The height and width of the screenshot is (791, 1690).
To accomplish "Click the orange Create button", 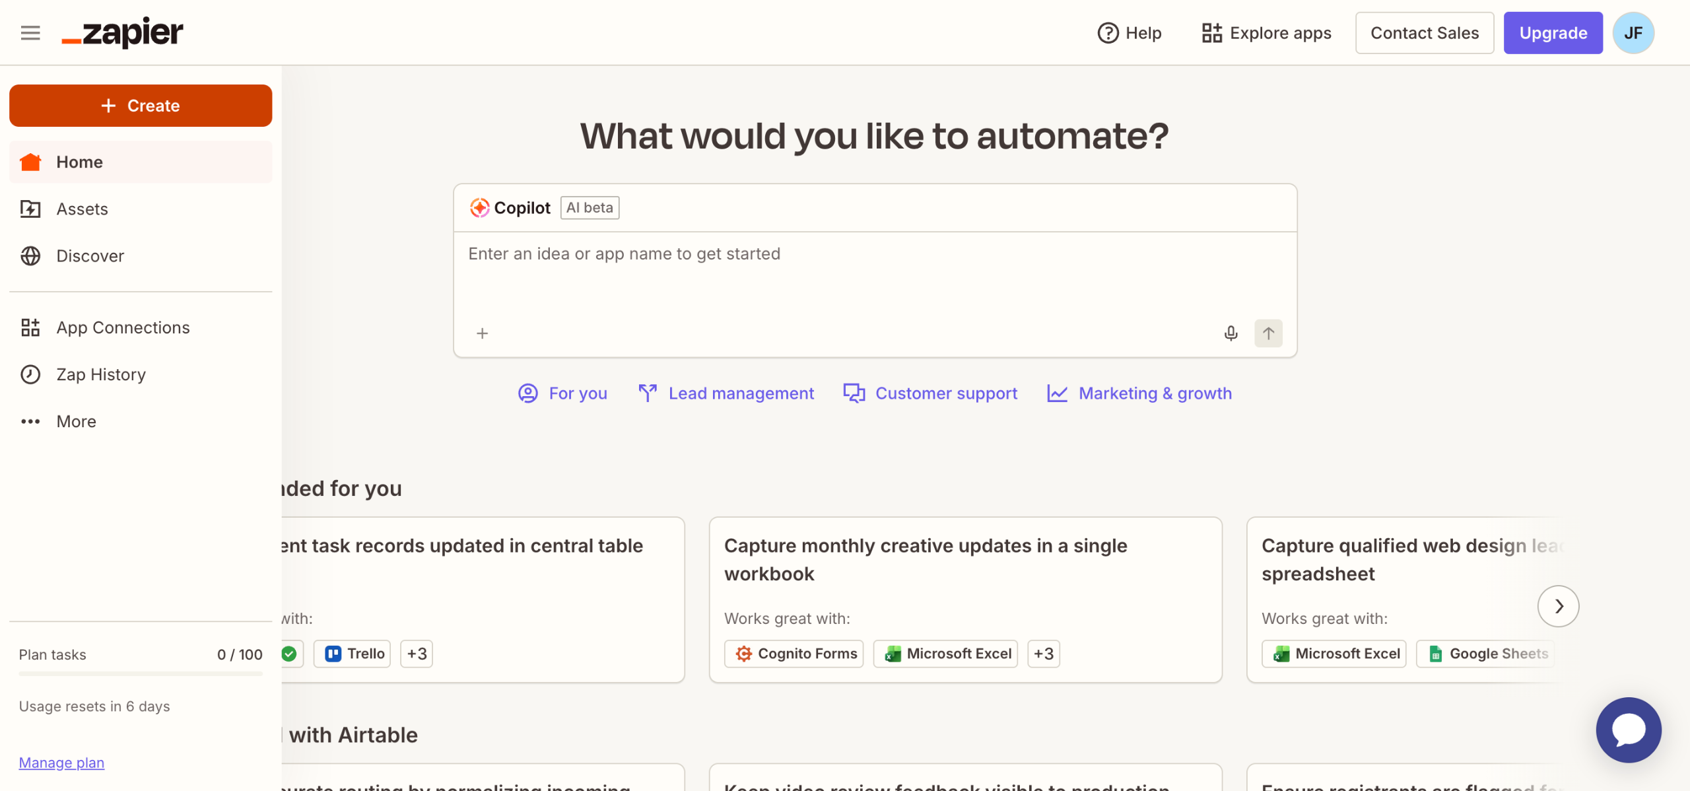I will (x=141, y=106).
